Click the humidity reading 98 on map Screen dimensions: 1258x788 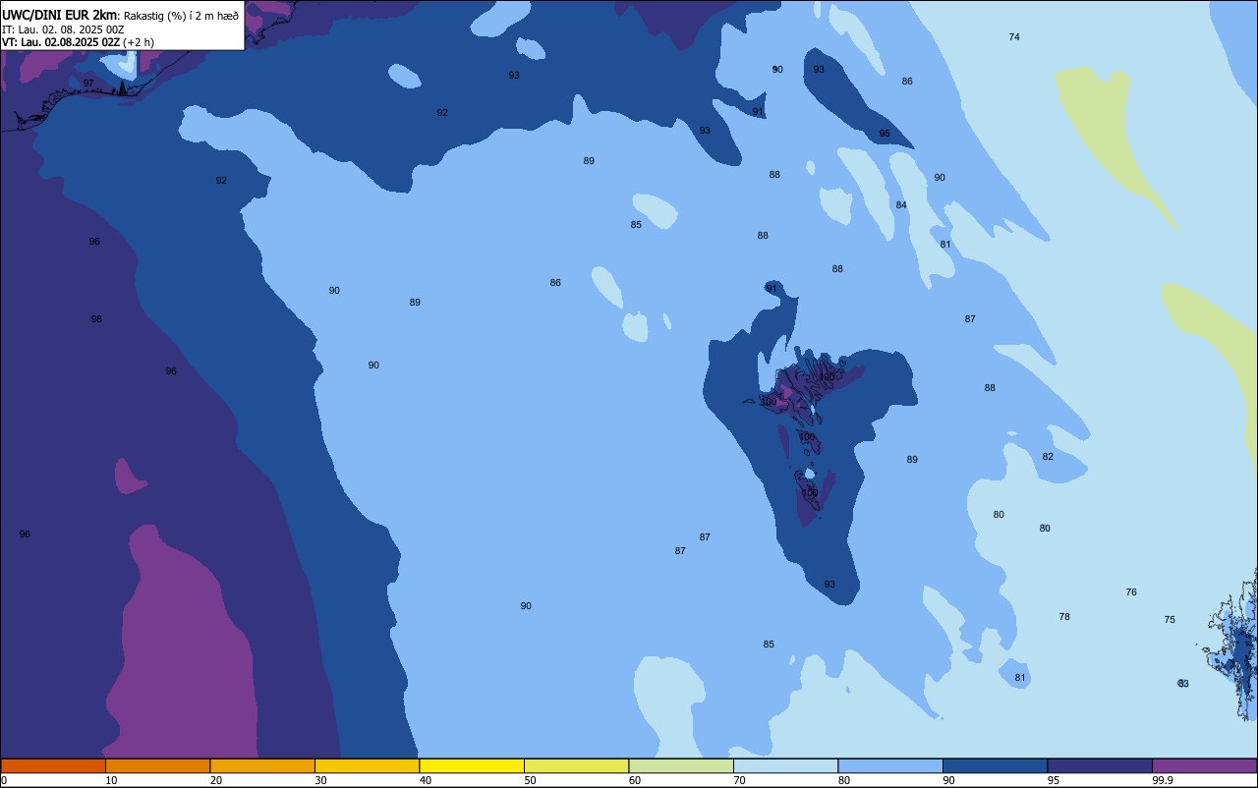(x=96, y=319)
